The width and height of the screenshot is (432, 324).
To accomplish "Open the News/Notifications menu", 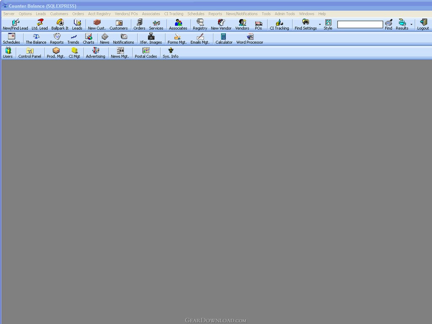I will pos(242,14).
